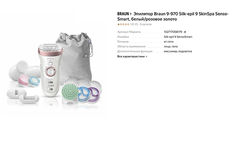
Task: Select article number 102717058179
Action: point(173,32)
